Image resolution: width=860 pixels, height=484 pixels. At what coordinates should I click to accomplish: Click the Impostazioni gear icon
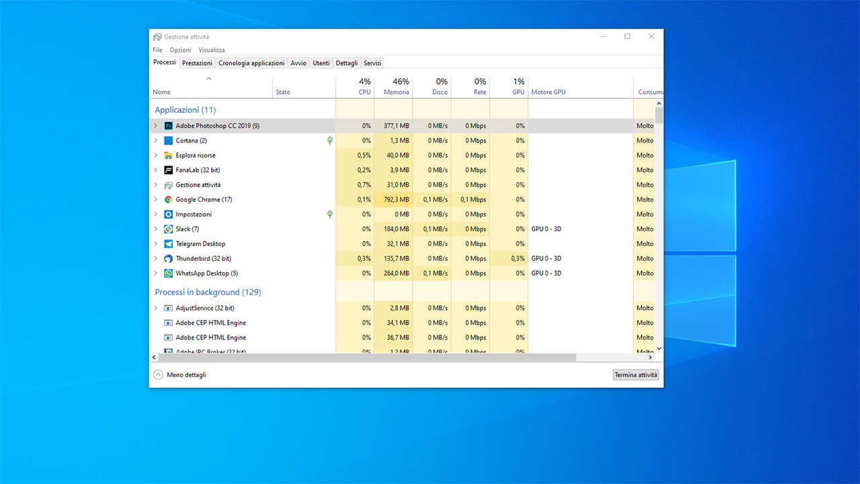(x=169, y=214)
